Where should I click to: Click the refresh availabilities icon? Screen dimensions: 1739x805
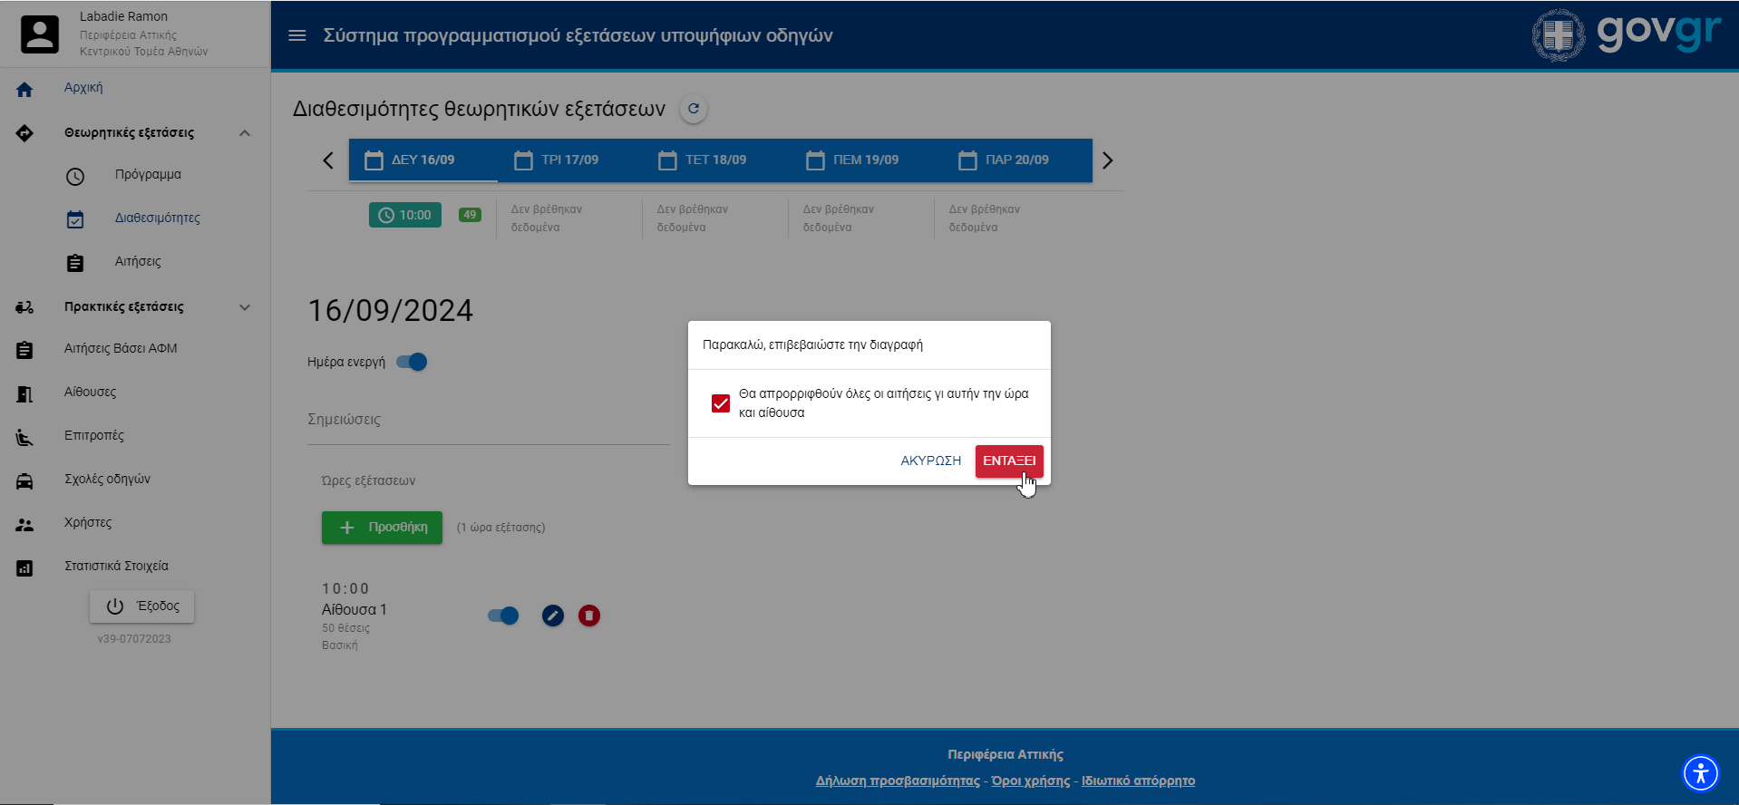(x=694, y=109)
